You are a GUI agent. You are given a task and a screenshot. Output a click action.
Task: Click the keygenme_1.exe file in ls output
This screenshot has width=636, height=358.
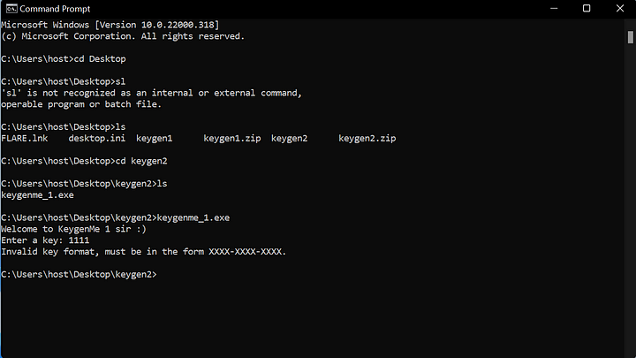(x=37, y=195)
